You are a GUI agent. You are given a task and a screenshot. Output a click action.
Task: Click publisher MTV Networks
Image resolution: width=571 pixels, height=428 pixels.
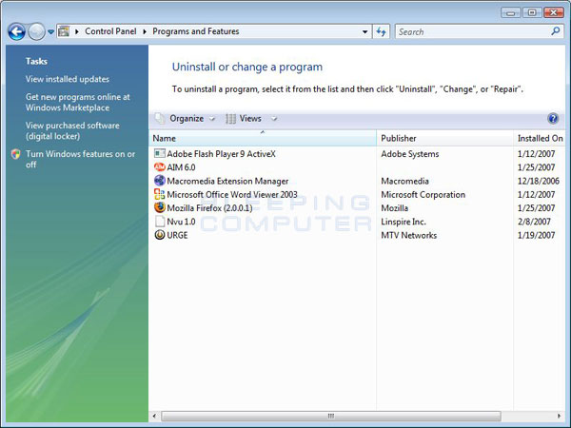click(x=408, y=236)
